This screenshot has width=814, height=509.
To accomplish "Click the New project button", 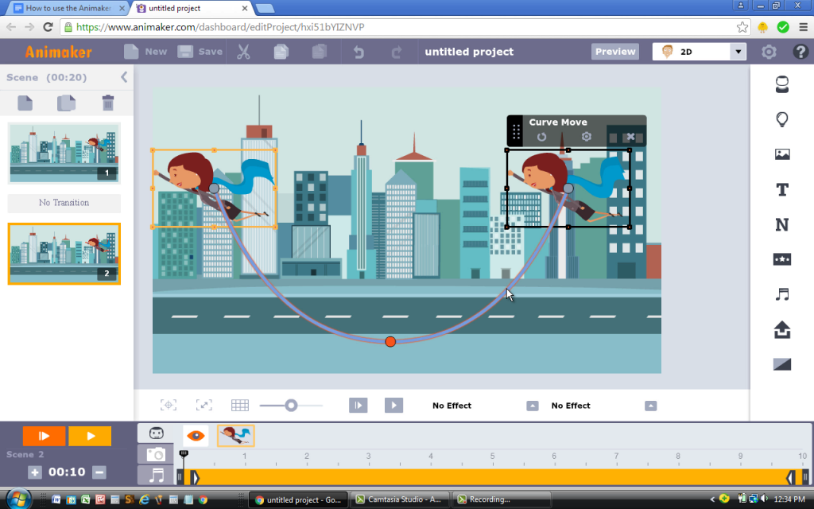I will click(145, 52).
